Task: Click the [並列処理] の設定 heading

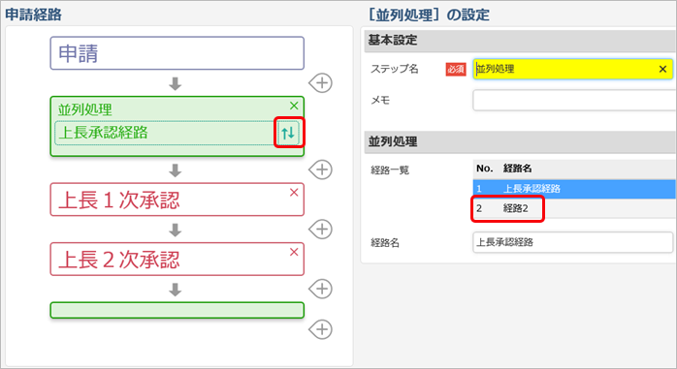Action: pyautogui.click(x=428, y=15)
